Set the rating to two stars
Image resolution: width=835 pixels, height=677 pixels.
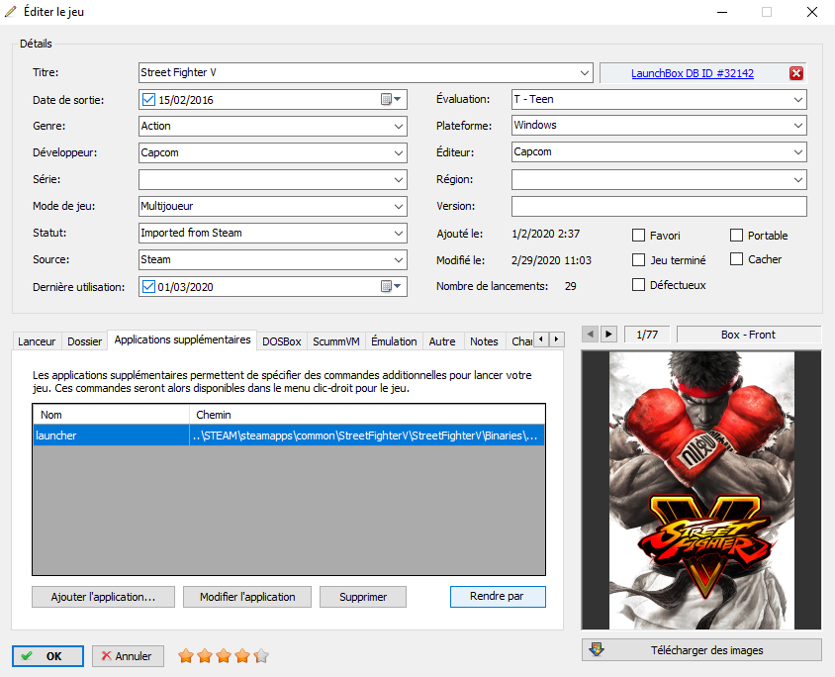click(x=205, y=655)
